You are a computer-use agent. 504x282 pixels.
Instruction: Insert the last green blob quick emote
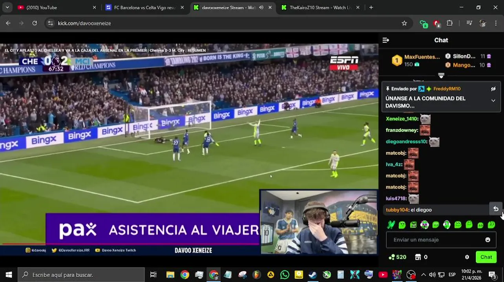tap(491, 225)
